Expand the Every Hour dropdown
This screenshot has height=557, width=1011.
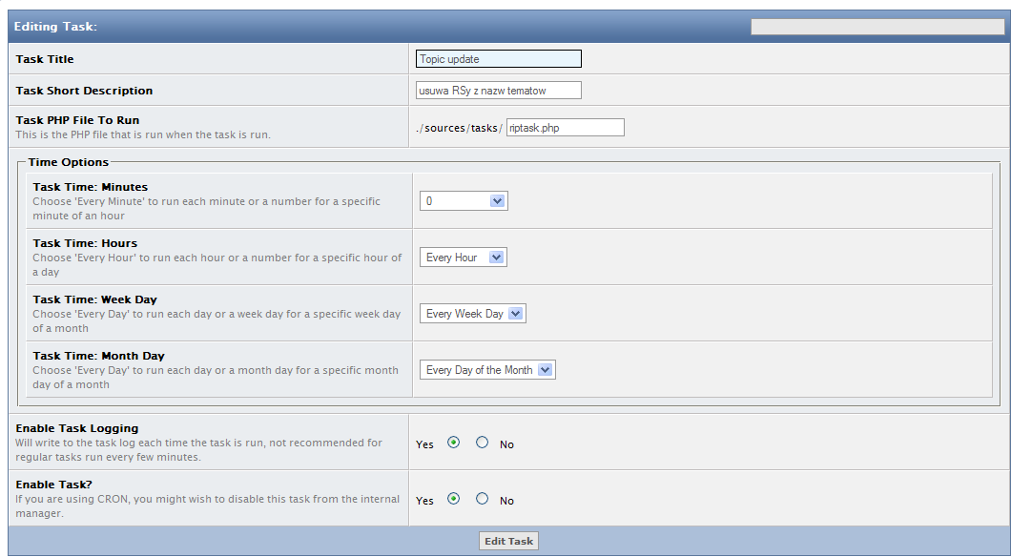(x=464, y=258)
